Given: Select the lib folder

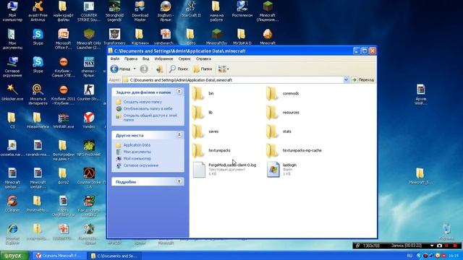Looking at the screenshot, I should click(x=203, y=113).
